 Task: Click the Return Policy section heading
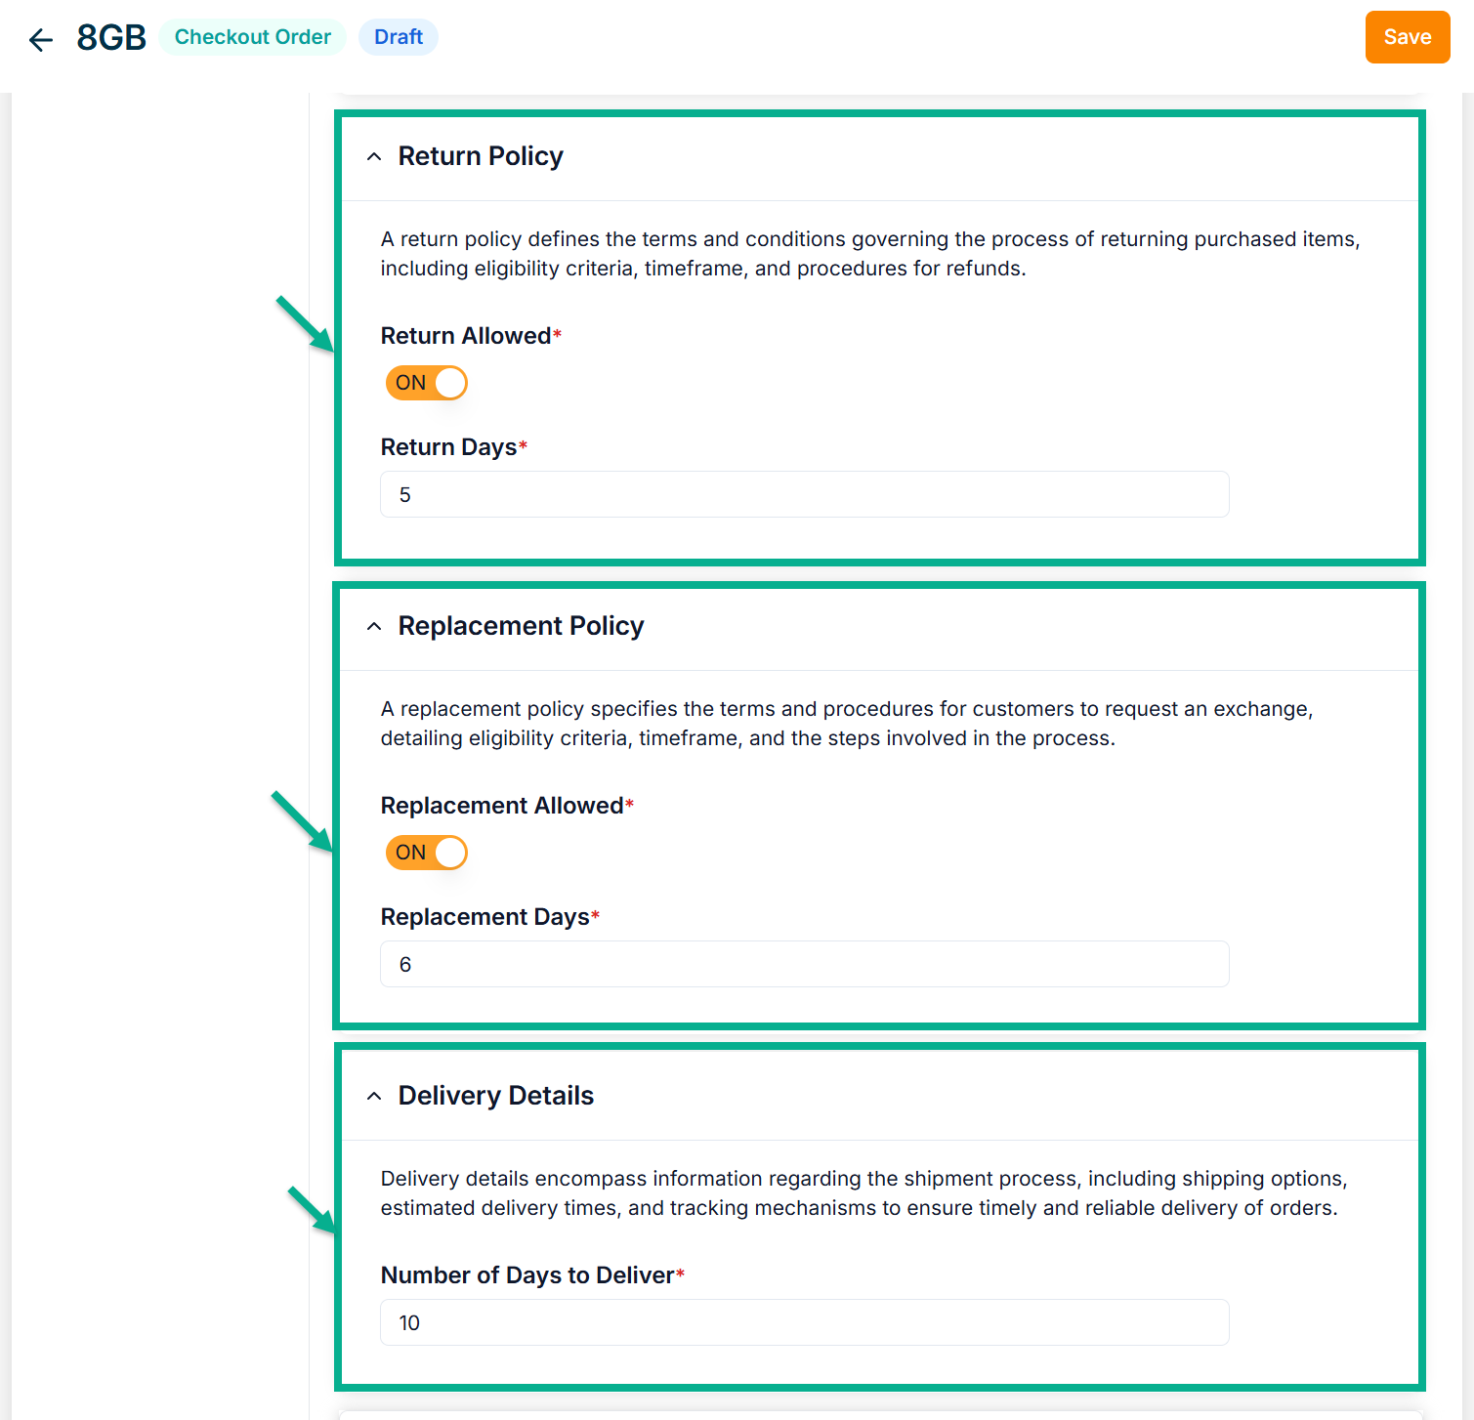coord(481,156)
